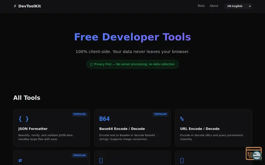Click the POPULAR badge above swap arrows icon
The height and width of the screenshot is (165, 265).
pyautogui.click(x=79, y=155)
